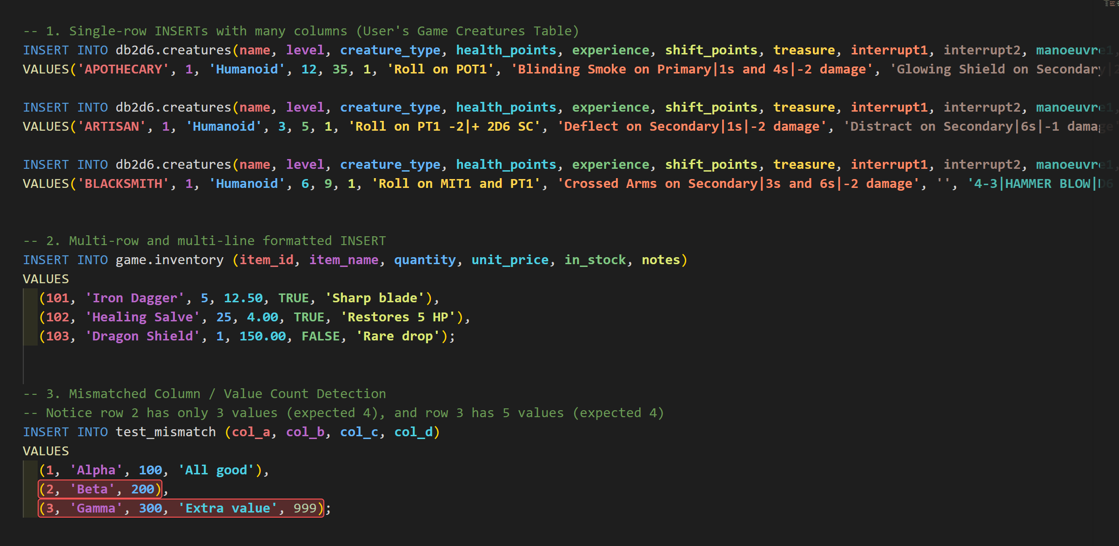The width and height of the screenshot is (1119, 546).
Task: Click the 'Deflect on Secondary|1s|-2 damage' string
Action: click(x=692, y=127)
